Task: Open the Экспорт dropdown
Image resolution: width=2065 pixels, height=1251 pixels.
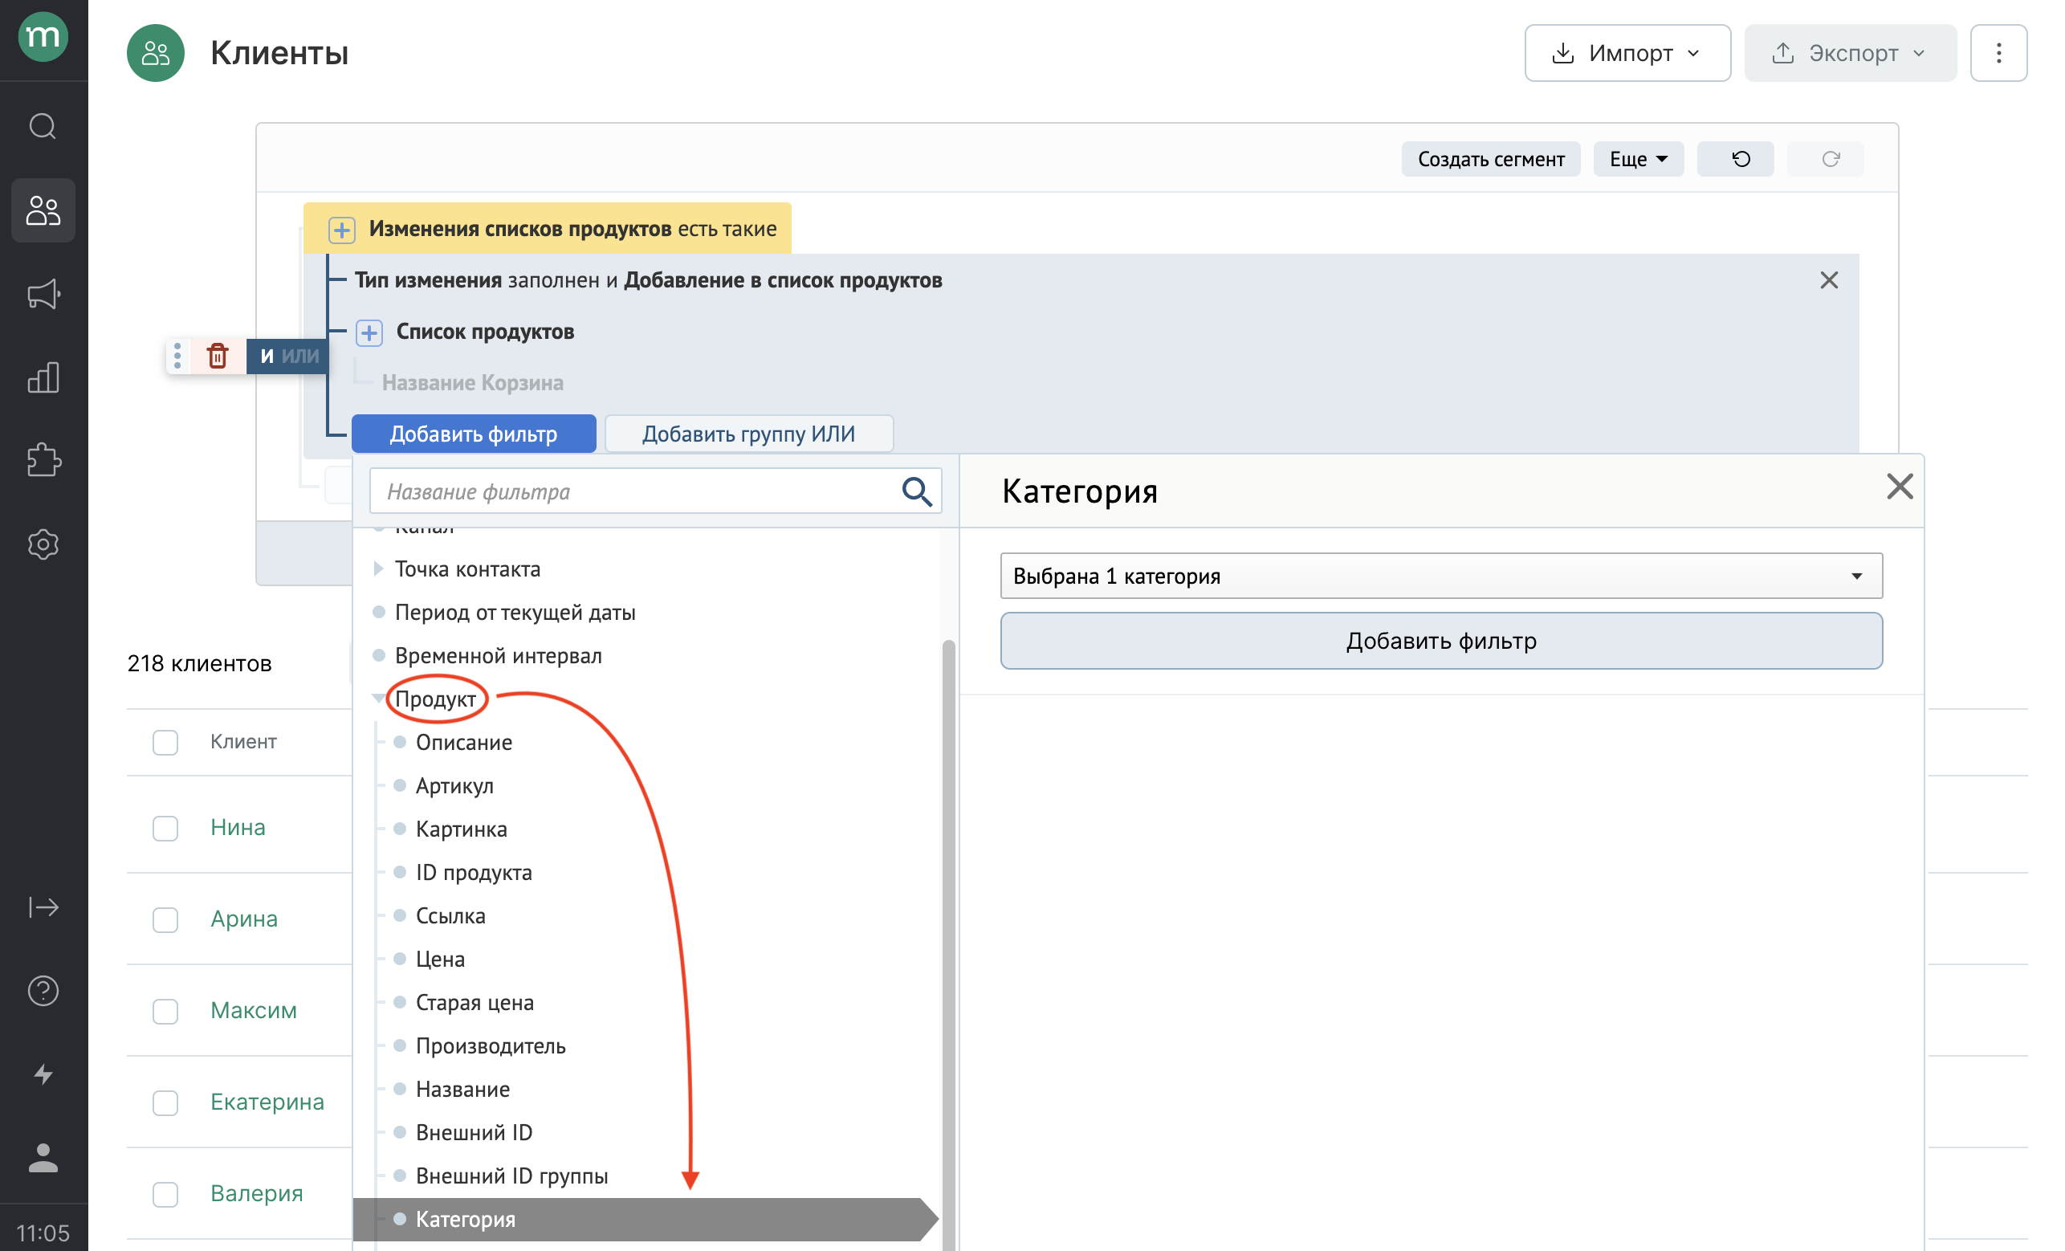Action: pos(1850,53)
